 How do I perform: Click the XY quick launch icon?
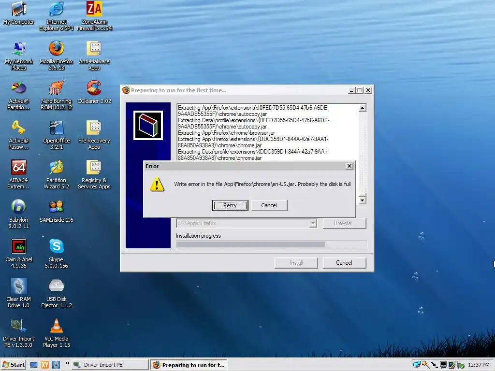(x=45, y=365)
